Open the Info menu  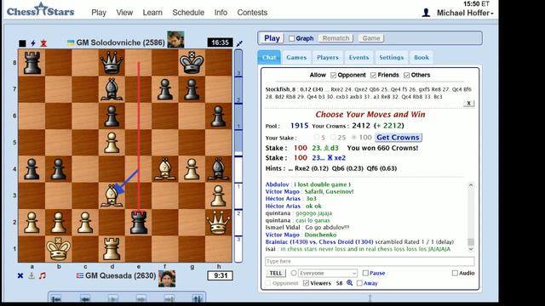point(221,13)
